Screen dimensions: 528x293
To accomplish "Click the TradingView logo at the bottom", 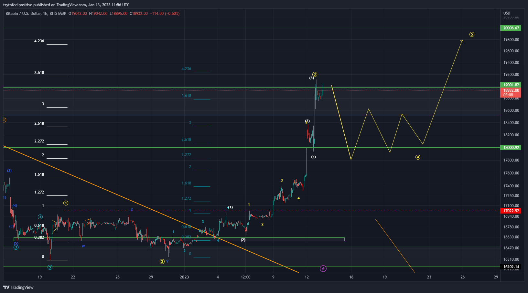I will (x=18, y=287).
